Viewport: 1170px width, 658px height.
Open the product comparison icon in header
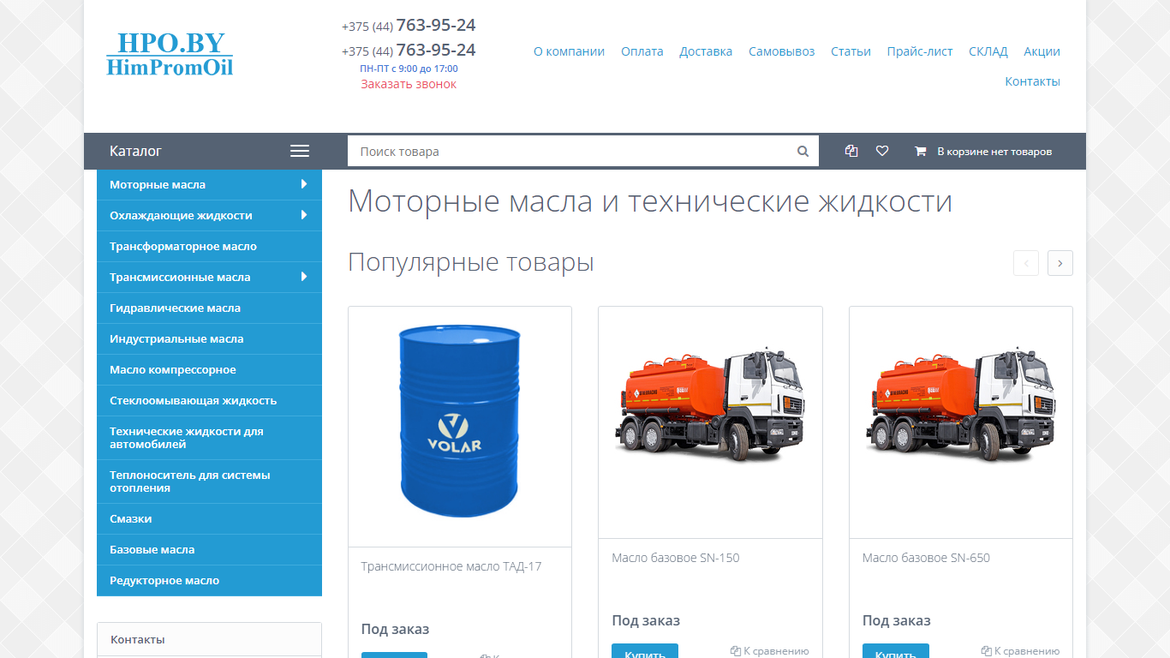pos(851,151)
